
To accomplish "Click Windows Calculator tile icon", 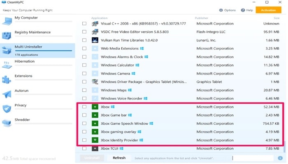I will pos(95,65).
